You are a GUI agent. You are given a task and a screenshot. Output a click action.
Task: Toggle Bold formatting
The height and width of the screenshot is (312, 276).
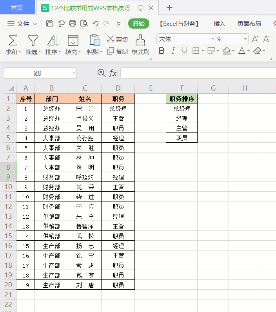pos(162,51)
